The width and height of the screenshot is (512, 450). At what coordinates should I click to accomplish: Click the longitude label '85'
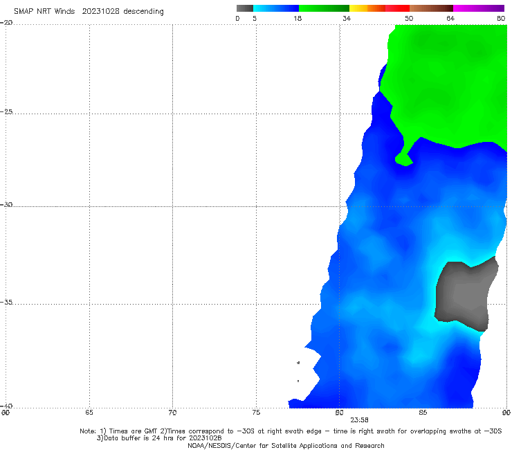tap(423, 413)
